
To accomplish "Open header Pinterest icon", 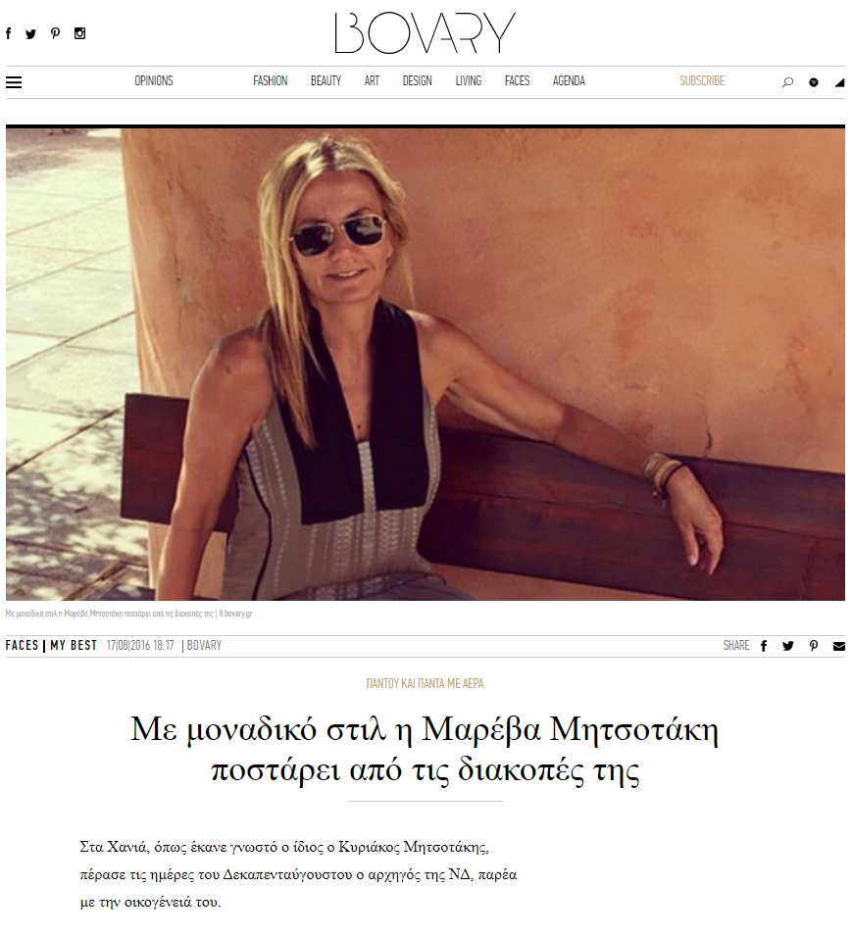I will [55, 33].
